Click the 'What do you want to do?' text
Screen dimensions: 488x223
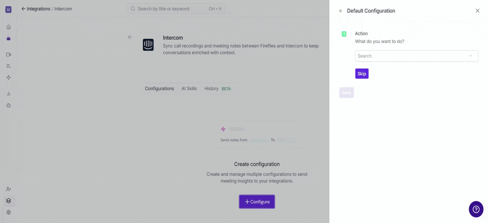[x=379, y=41]
